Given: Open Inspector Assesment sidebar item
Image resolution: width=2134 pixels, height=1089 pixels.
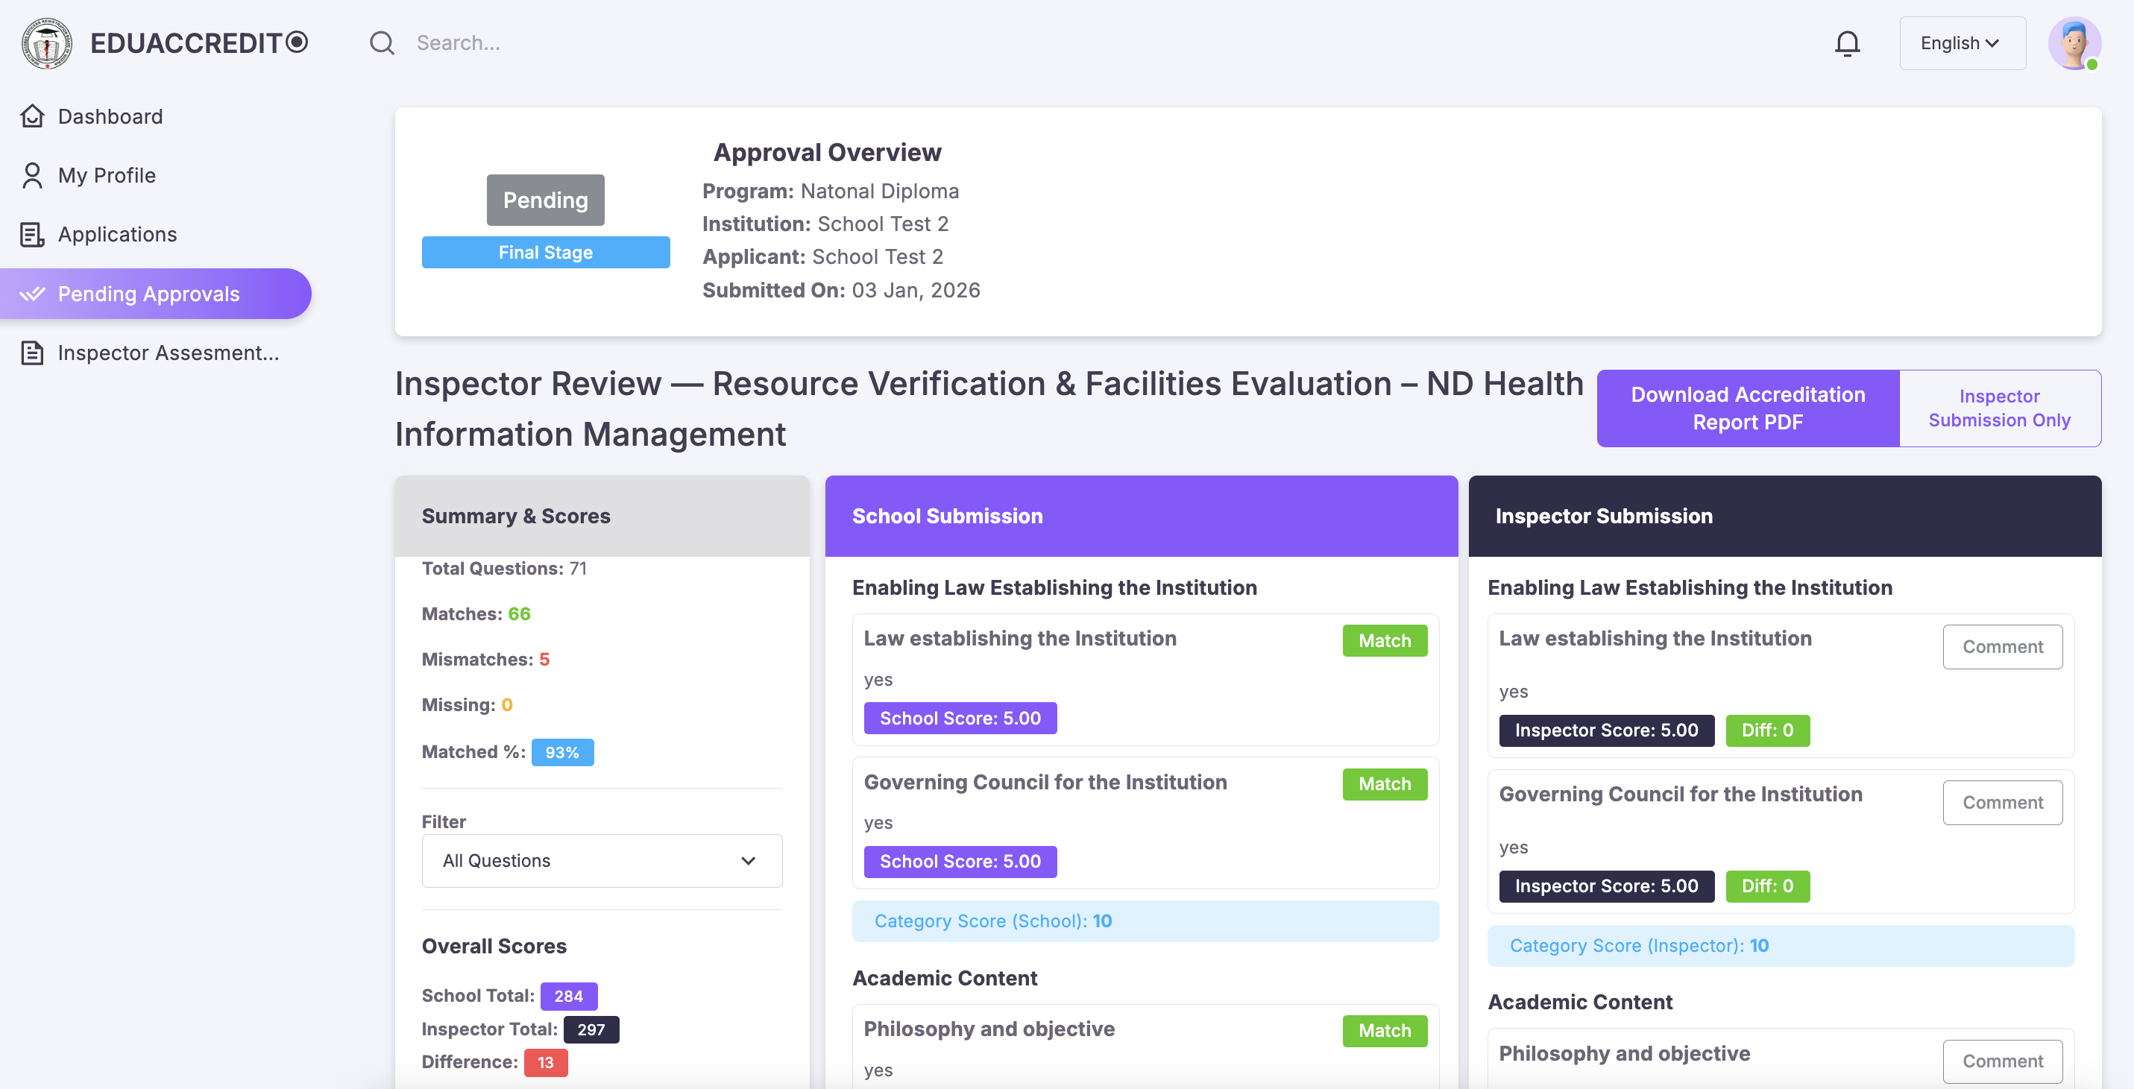Looking at the screenshot, I should click(x=169, y=353).
